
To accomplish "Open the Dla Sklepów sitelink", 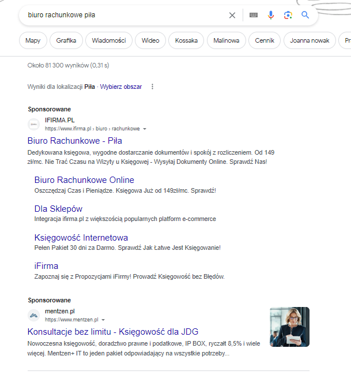I will (58, 209).
